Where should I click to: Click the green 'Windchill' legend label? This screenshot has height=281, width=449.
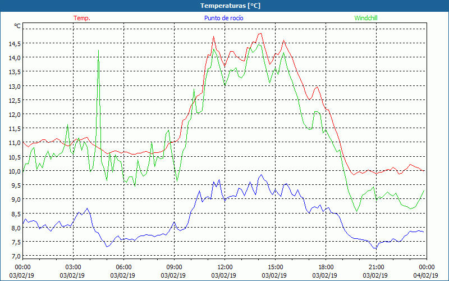[x=366, y=18]
